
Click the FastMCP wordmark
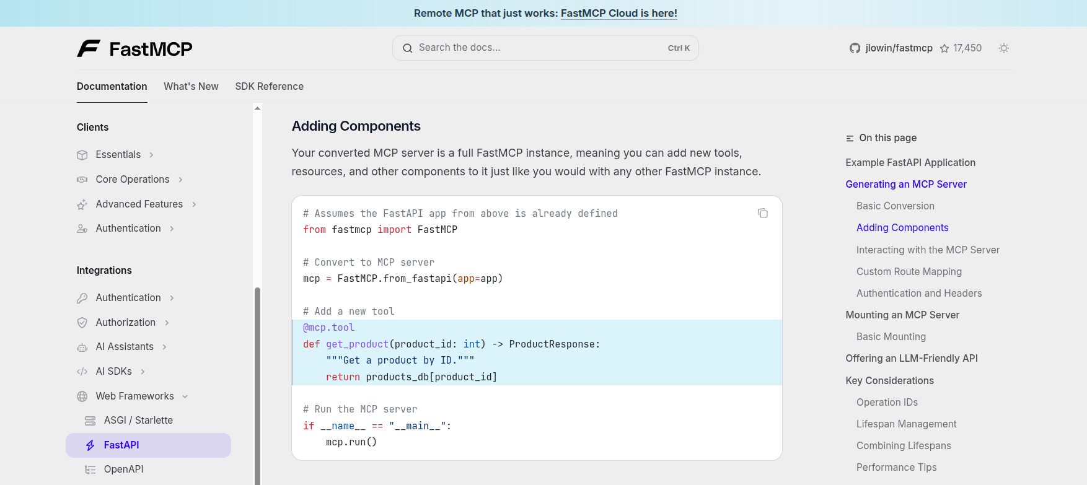coord(151,48)
